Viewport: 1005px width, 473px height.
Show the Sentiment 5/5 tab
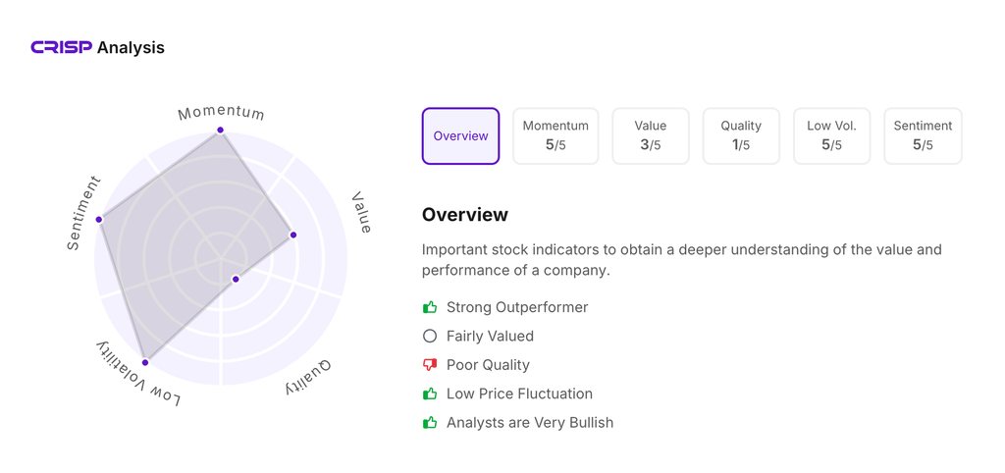[x=923, y=136]
